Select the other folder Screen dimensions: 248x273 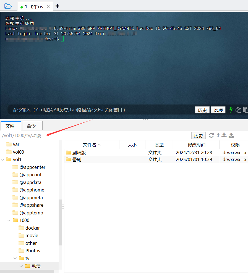[28, 243]
